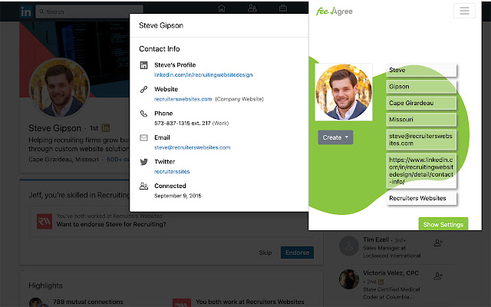Click the Twitter bird icon

(x=143, y=162)
